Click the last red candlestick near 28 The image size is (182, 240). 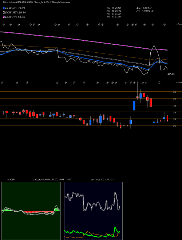click(167, 118)
